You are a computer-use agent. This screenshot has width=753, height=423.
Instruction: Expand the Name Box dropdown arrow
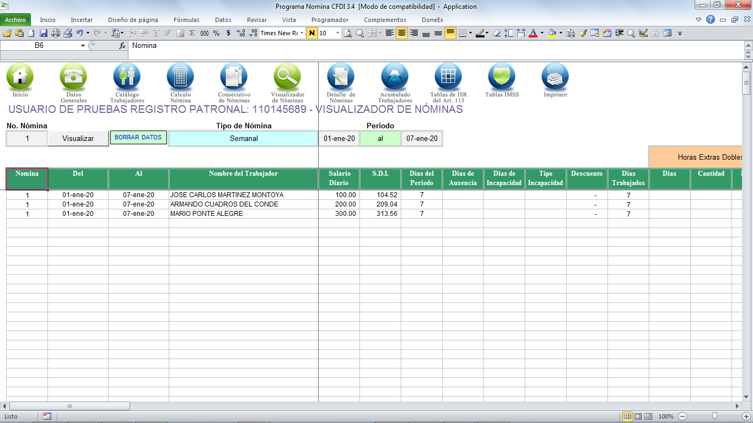tap(83, 46)
